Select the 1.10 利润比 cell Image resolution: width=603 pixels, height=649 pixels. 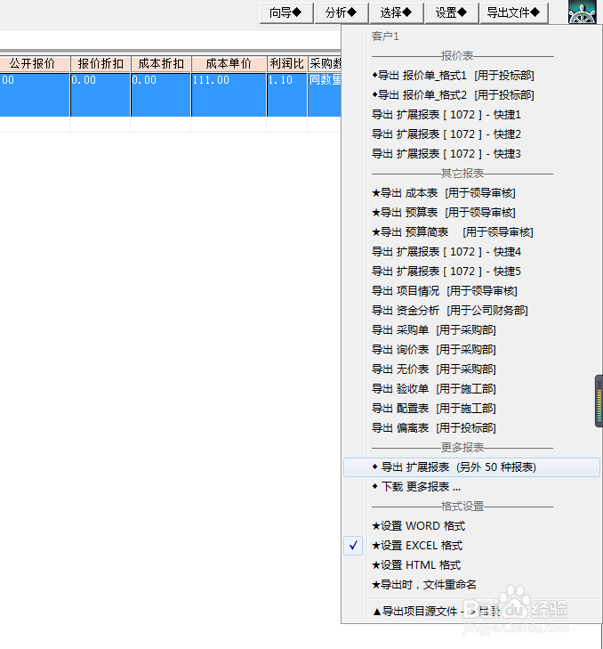pyautogui.click(x=287, y=94)
